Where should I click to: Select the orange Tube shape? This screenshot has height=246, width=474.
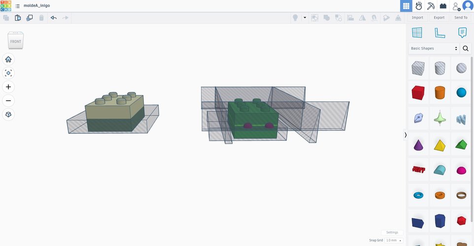click(440, 195)
